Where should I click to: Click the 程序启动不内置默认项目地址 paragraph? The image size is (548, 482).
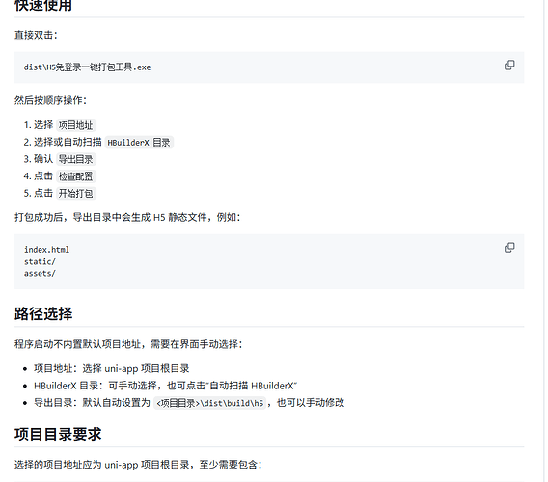128,344
